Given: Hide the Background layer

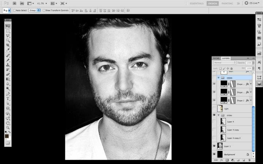Looking at the screenshot, I should point(214,154).
